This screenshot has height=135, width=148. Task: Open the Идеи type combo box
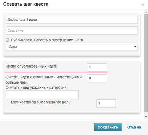coord(72,47)
